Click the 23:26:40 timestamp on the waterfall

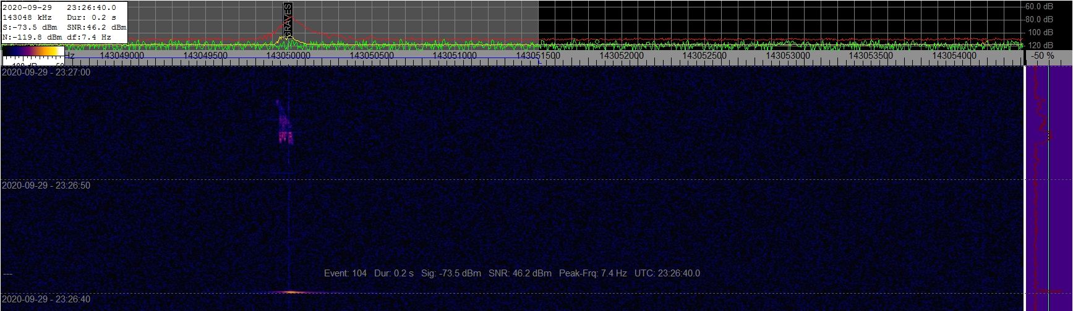(46, 299)
